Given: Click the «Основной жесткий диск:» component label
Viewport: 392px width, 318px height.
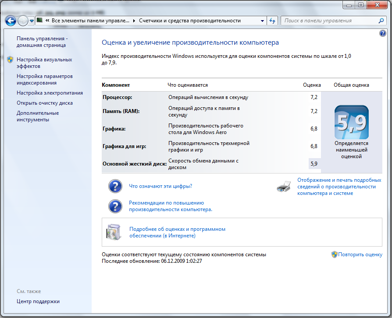Looking at the screenshot, I should pyautogui.click(x=135, y=164).
